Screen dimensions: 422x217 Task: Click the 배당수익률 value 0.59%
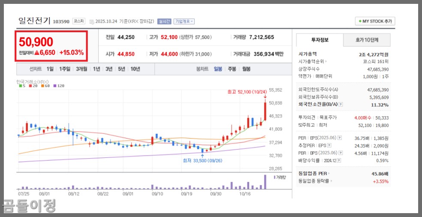383,160
